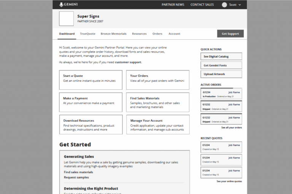This screenshot has width=292, height=194.
Task: Click the See all your orders link
Action: tap(232, 128)
